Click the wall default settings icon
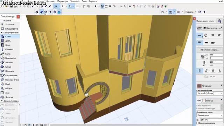Viewport: 224px width, 126px height. [219, 21]
